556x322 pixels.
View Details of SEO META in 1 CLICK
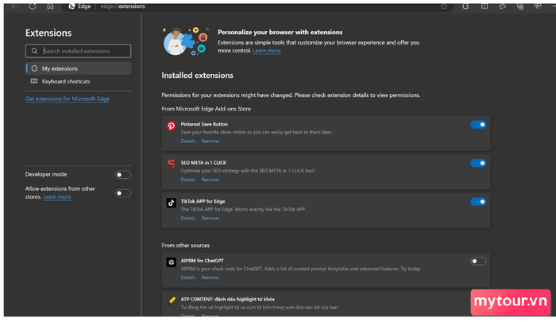click(x=188, y=180)
